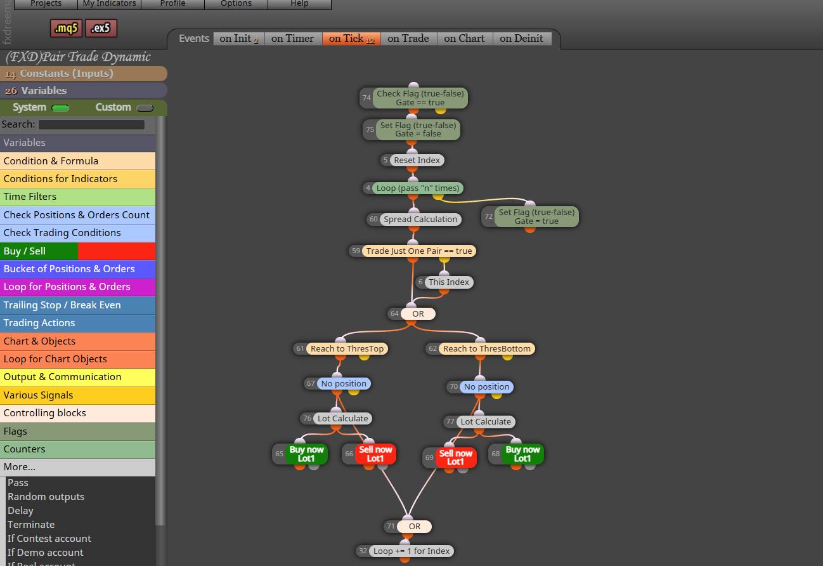This screenshot has height=566, width=823.
Task: Open the Flags category
Action: coord(77,431)
